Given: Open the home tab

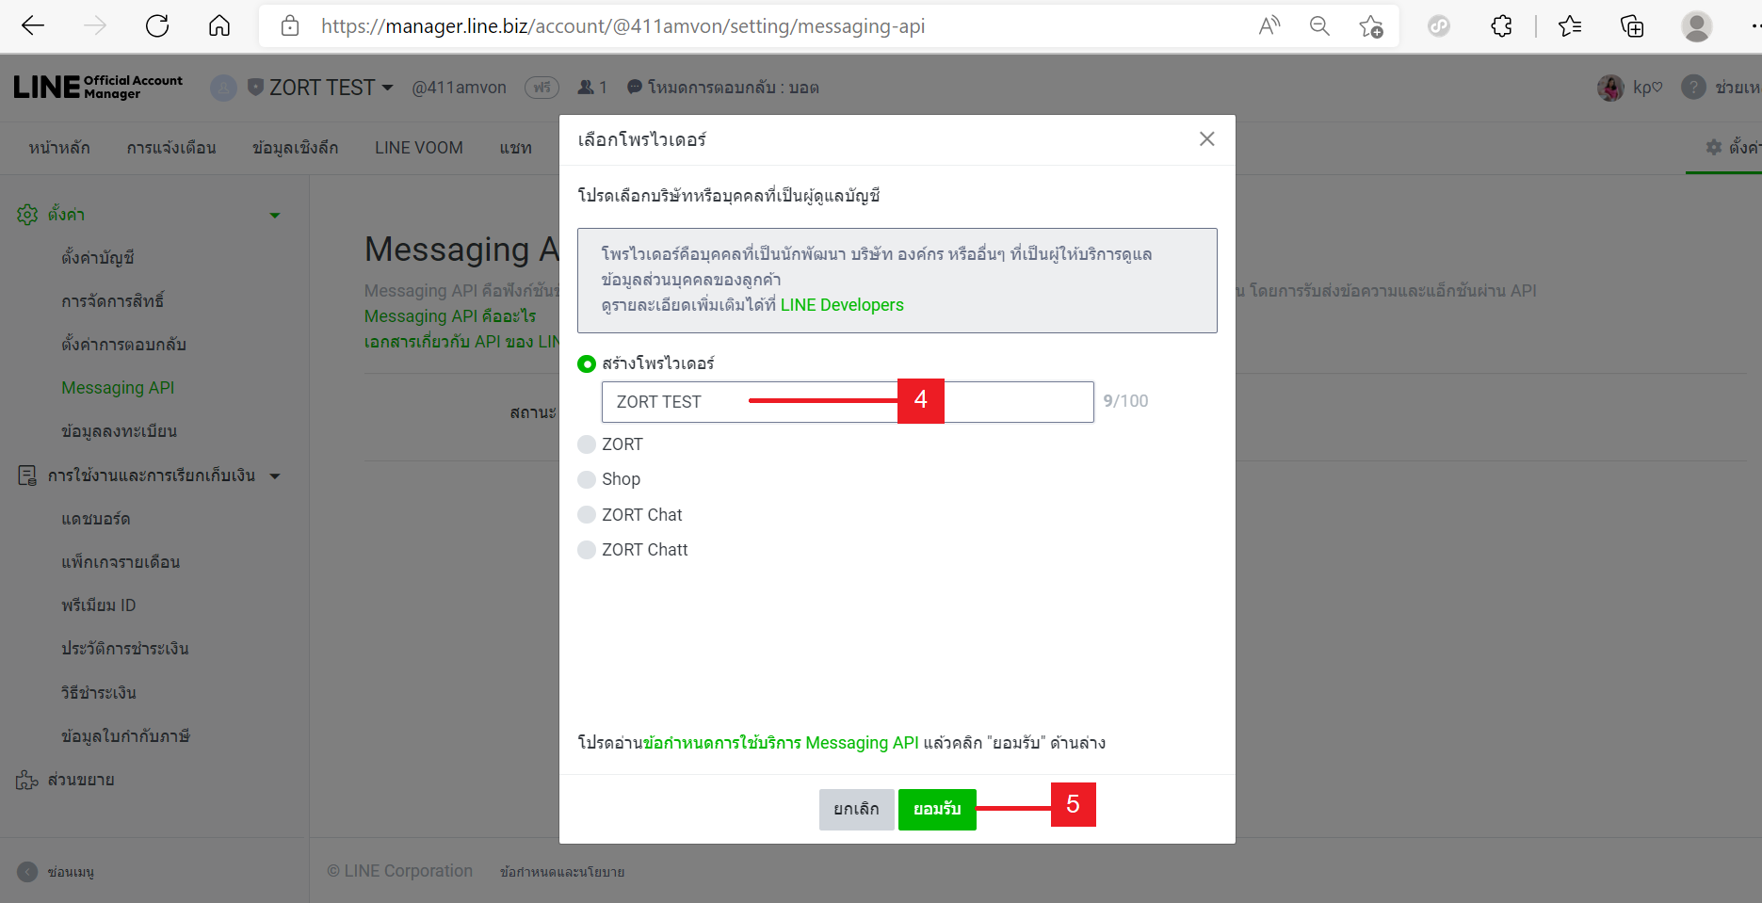Looking at the screenshot, I should 59,148.
